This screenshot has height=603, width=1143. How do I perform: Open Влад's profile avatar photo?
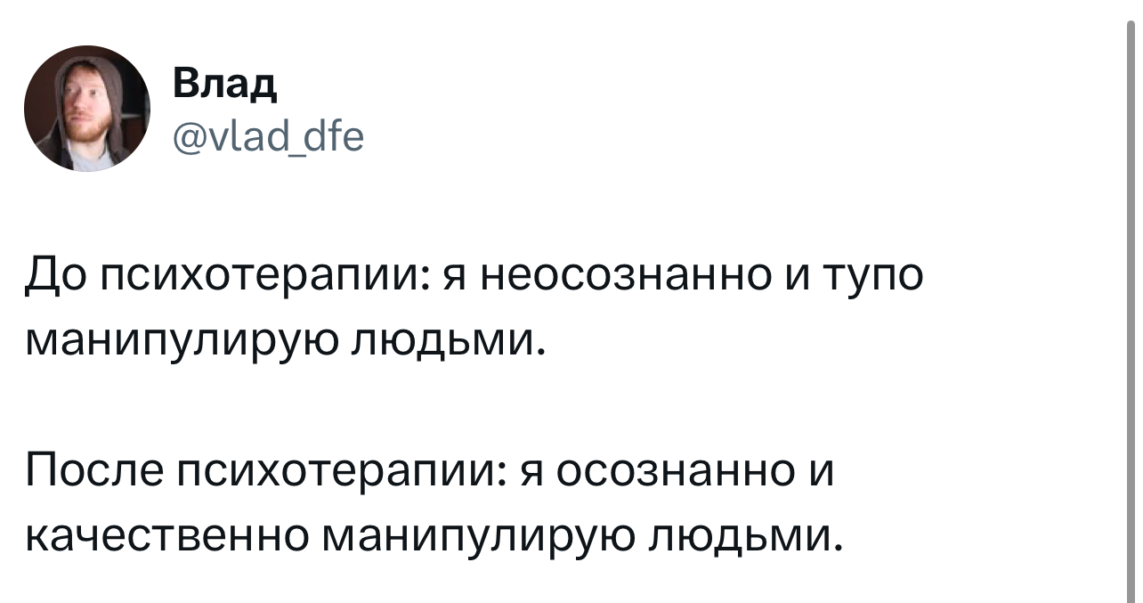86,108
